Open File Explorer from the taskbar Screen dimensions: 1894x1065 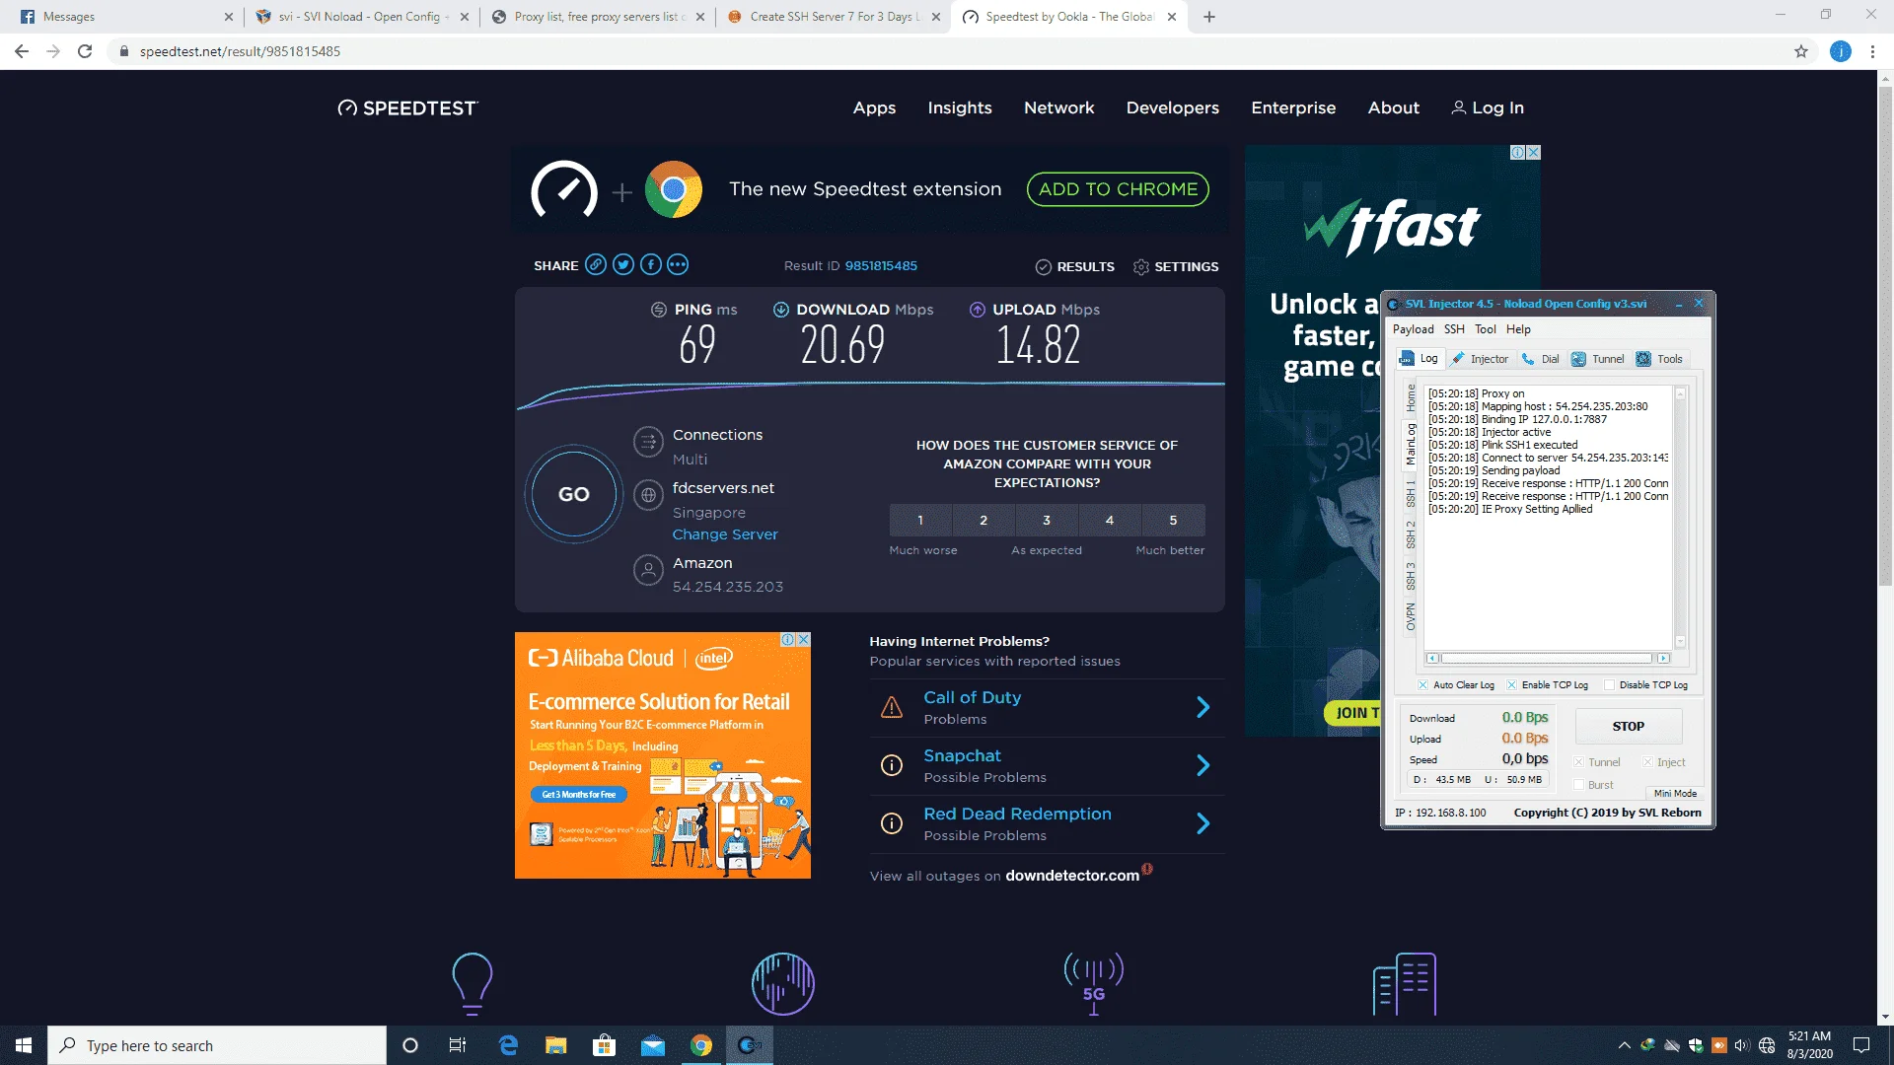[555, 1045]
